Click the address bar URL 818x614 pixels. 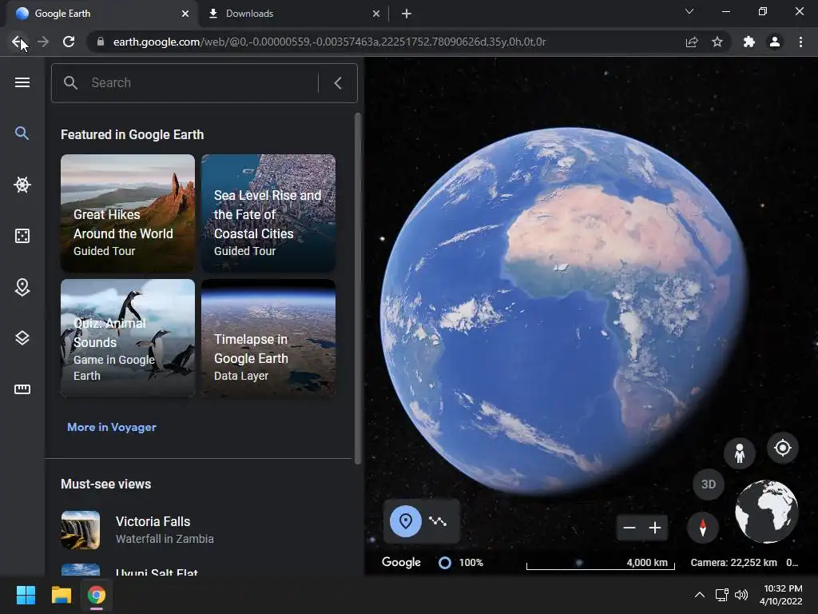(x=329, y=42)
